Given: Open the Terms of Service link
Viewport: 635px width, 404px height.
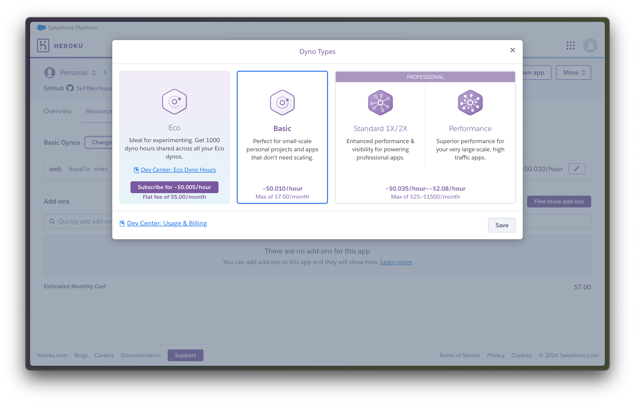Looking at the screenshot, I should [x=459, y=355].
